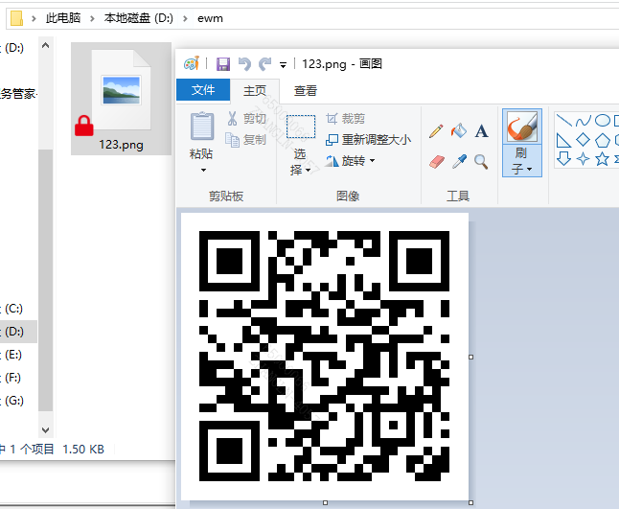Select the right triangle shape
619x509 pixels.
click(x=563, y=140)
